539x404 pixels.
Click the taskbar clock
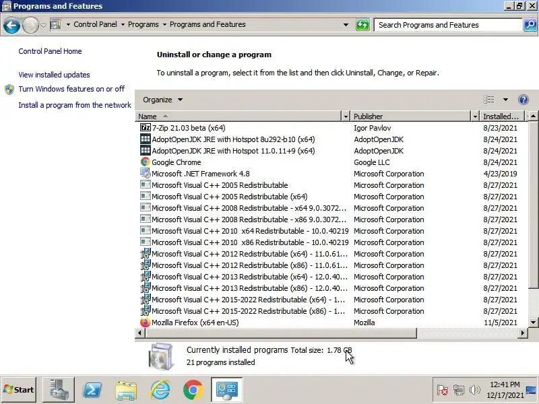tap(505, 390)
